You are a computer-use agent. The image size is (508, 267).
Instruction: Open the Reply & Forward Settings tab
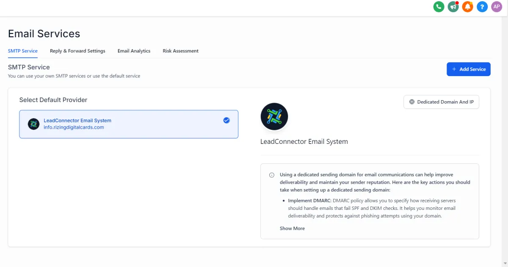tap(77, 51)
